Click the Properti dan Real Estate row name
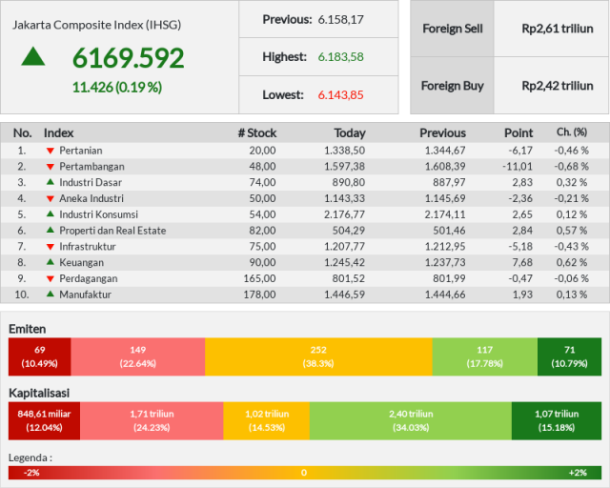This screenshot has width=610, height=488. click(x=112, y=231)
